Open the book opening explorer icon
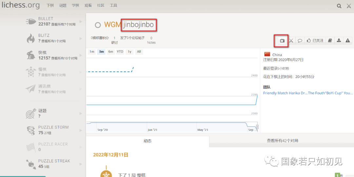Image resolution: width=354 pixels, height=177 pixels. [x=330, y=41]
